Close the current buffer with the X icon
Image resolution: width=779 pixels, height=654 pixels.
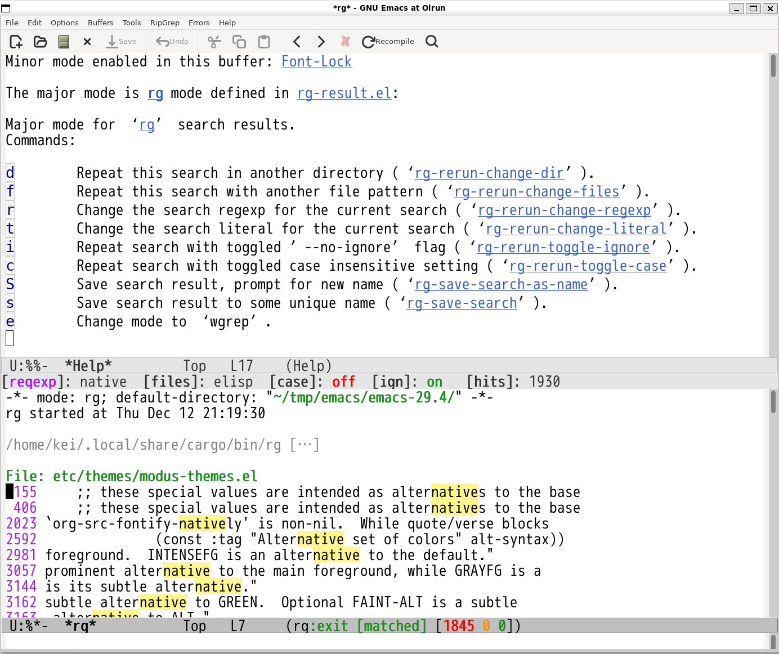87,42
